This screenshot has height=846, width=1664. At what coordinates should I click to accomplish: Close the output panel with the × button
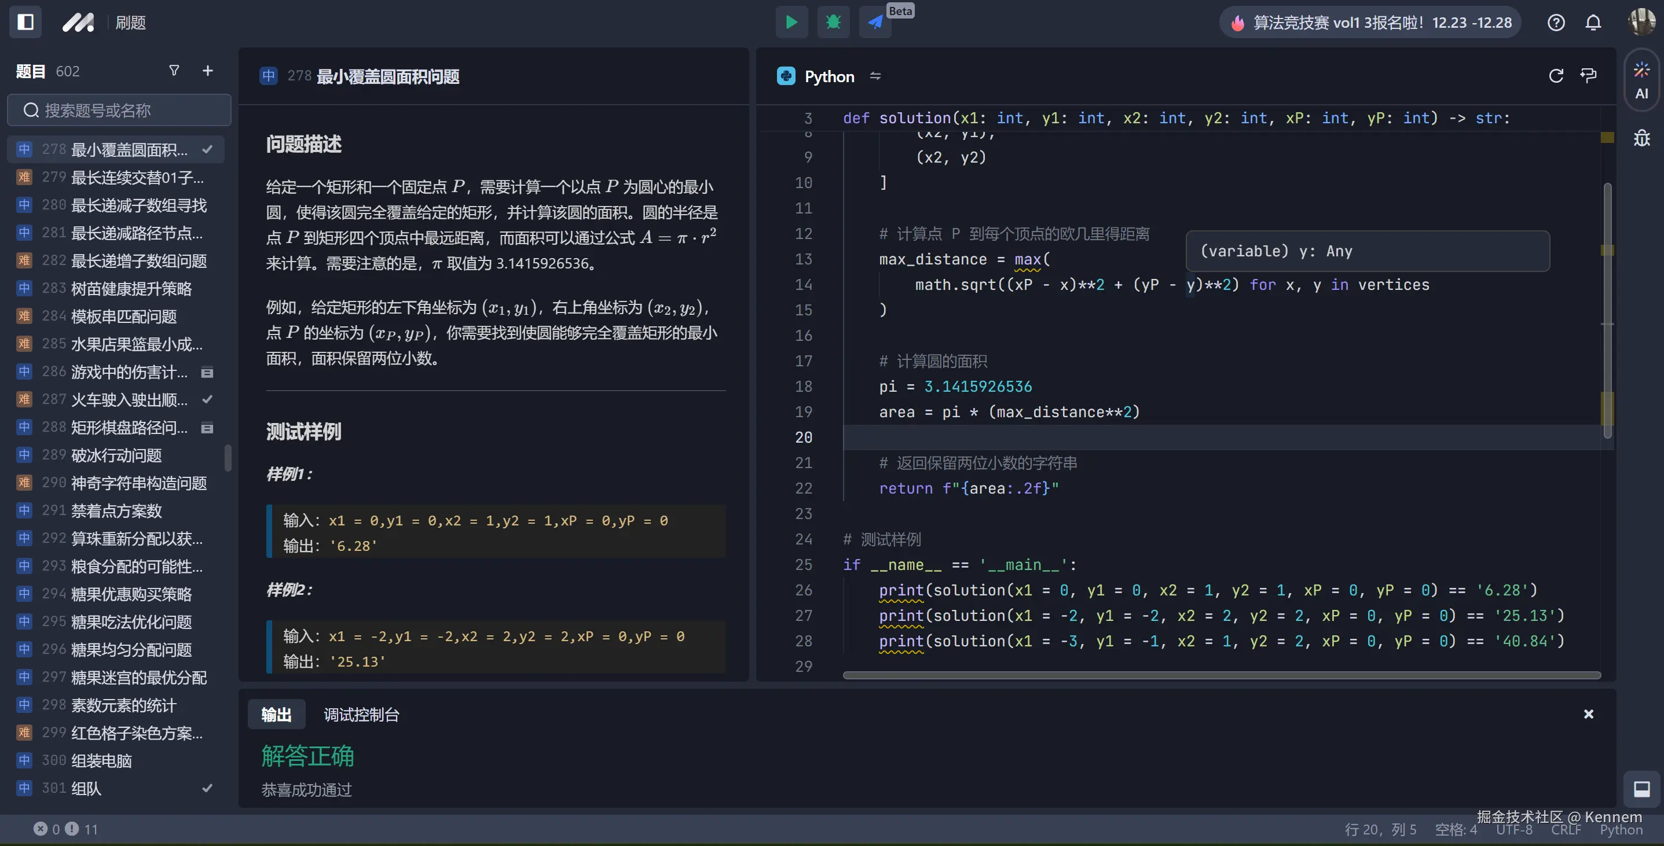(x=1588, y=713)
